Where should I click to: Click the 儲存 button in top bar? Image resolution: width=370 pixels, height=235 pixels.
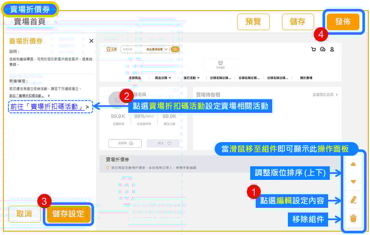click(x=298, y=22)
